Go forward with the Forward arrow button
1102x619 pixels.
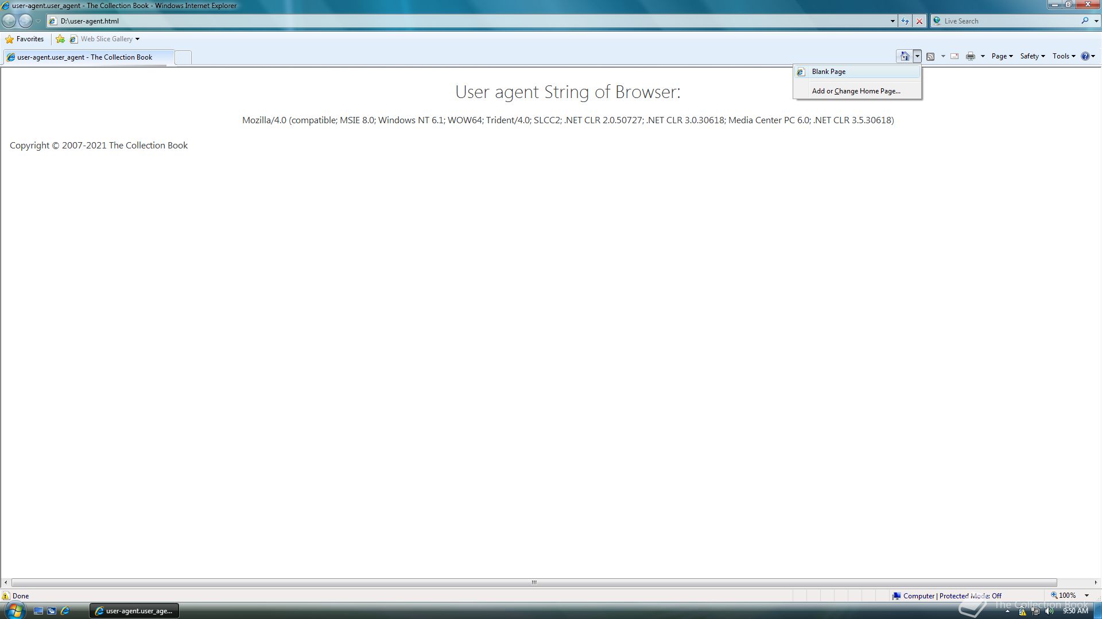click(x=26, y=21)
